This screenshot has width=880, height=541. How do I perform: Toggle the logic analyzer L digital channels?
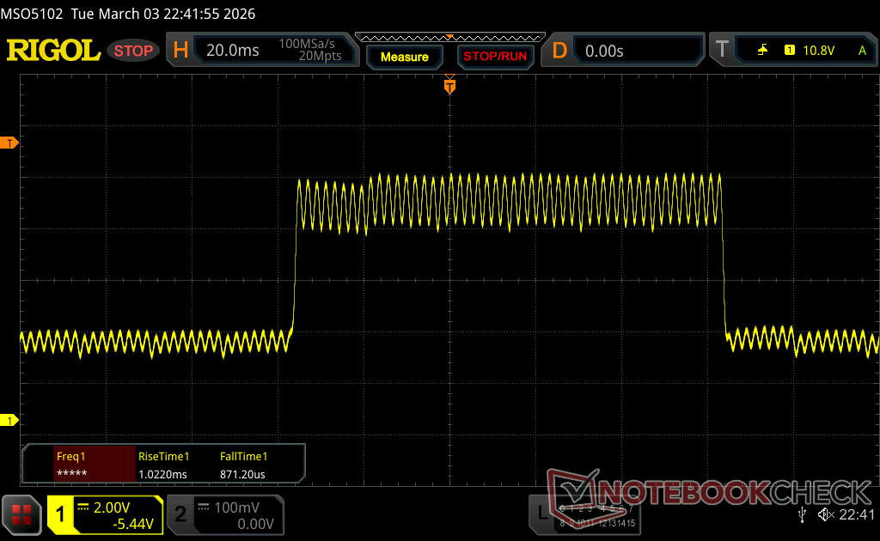click(x=541, y=514)
